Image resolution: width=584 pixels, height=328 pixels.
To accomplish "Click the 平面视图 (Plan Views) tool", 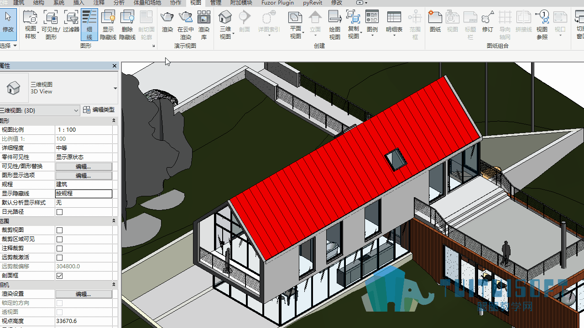I will [296, 25].
